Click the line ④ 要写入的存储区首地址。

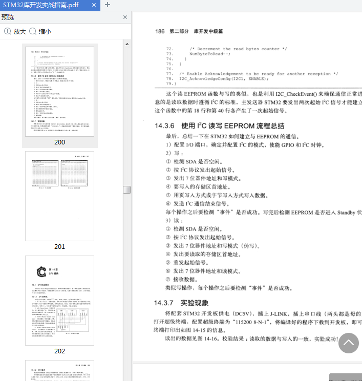tap(198, 187)
